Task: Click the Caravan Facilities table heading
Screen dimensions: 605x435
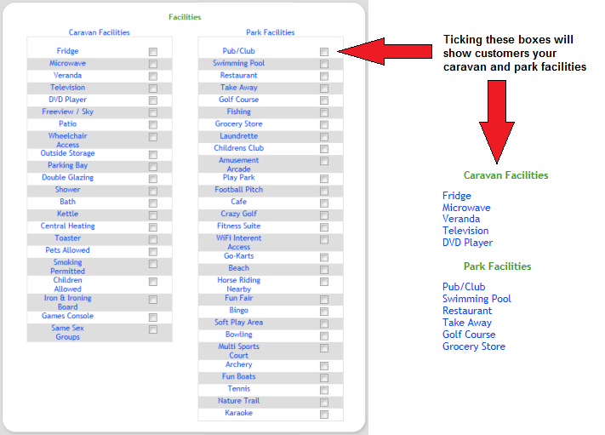Action: click(x=100, y=32)
